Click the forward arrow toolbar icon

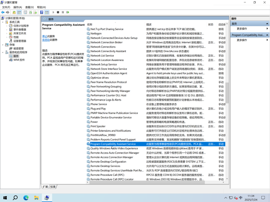(8, 12)
